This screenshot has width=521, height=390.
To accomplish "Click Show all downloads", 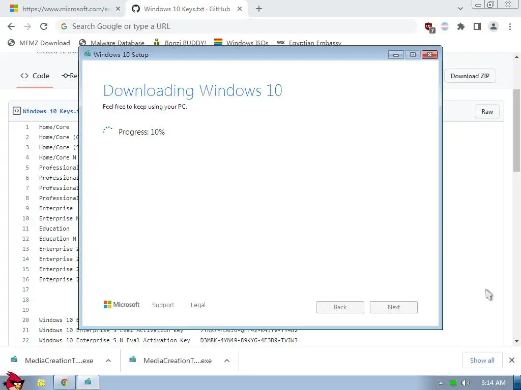I will [482, 360].
